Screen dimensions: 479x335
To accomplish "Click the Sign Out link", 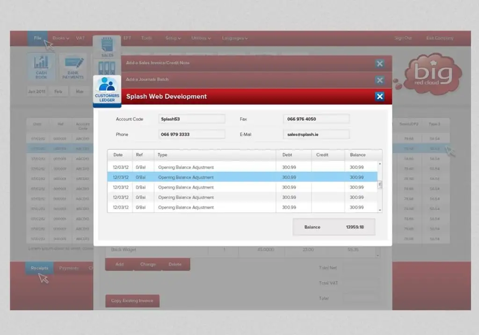I will (x=403, y=38).
